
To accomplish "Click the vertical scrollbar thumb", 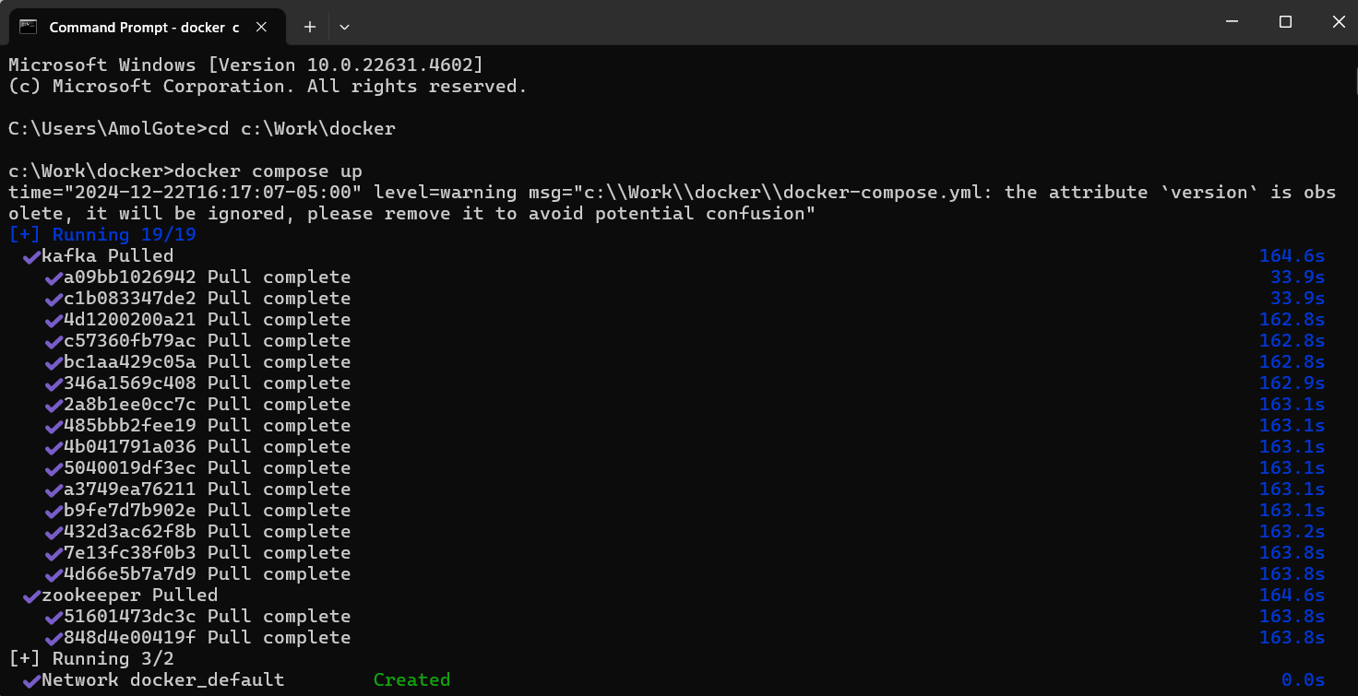I will coord(1355,83).
